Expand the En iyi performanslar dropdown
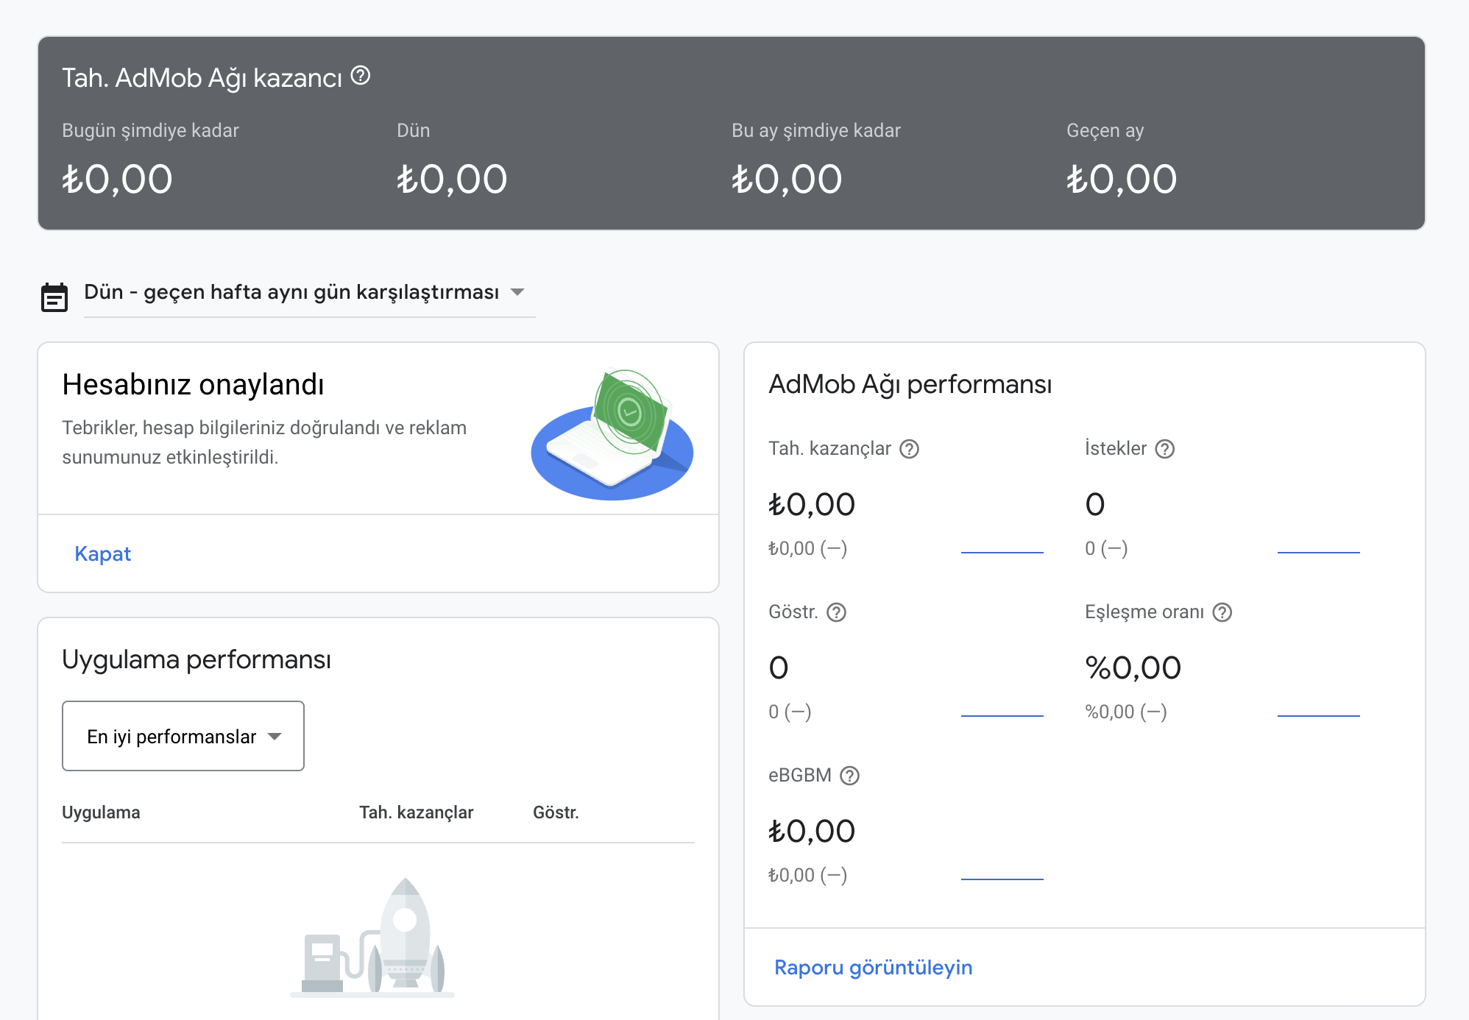The width and height of the screenshot is (1469, 1020). coord(183,736)
